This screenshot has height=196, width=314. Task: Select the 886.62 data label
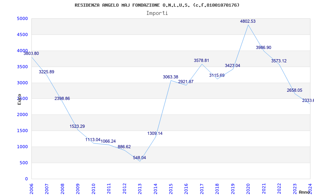pyautogui.click(x=124, y=147)
